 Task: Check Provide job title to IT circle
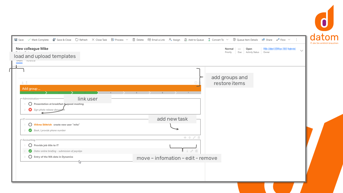[30, 145]
